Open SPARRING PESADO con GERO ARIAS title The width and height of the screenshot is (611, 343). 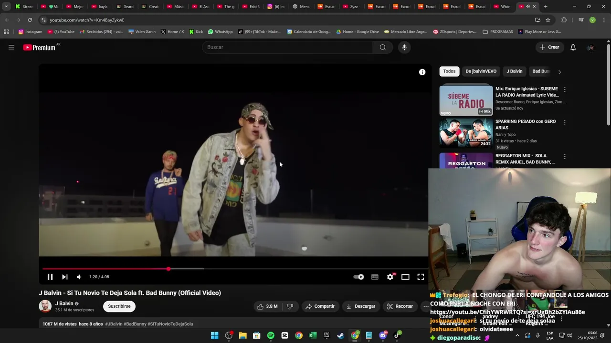tap(526, 124)
